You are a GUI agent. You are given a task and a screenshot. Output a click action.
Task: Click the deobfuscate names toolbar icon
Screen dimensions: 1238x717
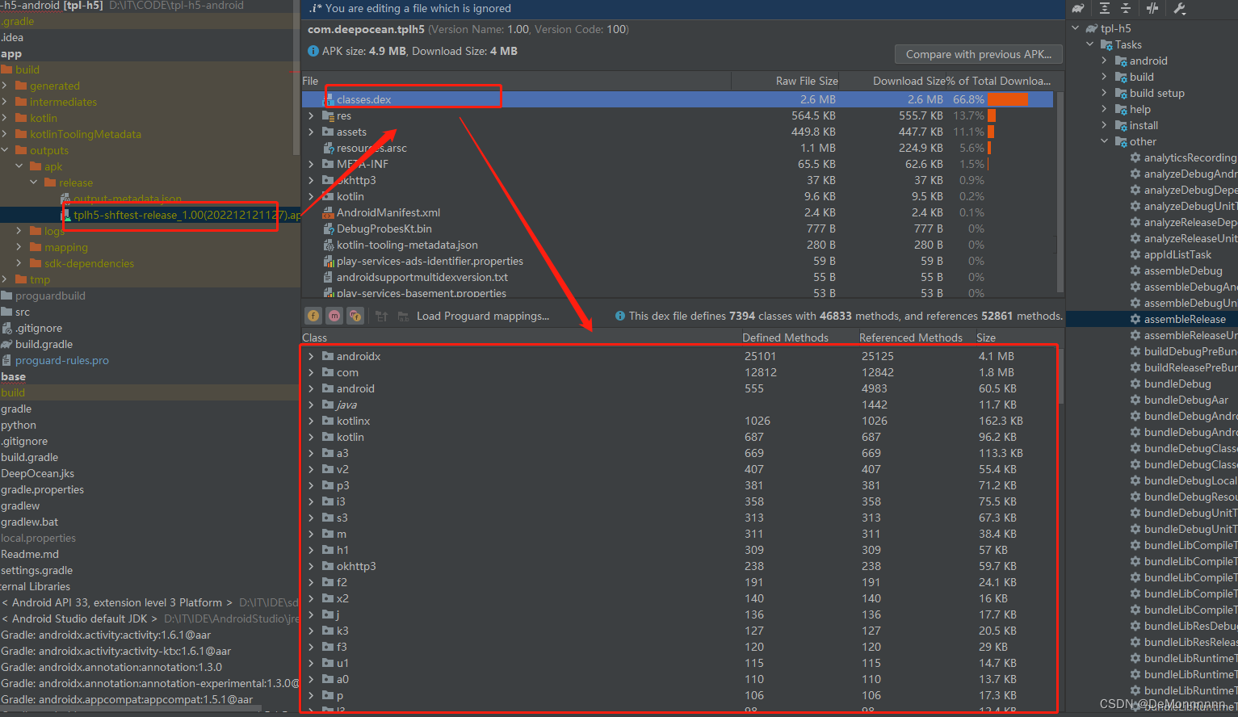click(x=403, y=316)
